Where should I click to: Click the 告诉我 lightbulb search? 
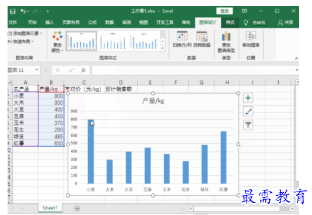[255, 23]
